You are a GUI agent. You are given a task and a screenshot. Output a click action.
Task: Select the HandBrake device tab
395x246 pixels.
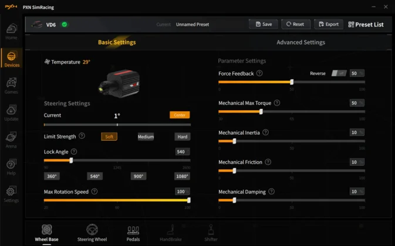click(x=171, y=233)
